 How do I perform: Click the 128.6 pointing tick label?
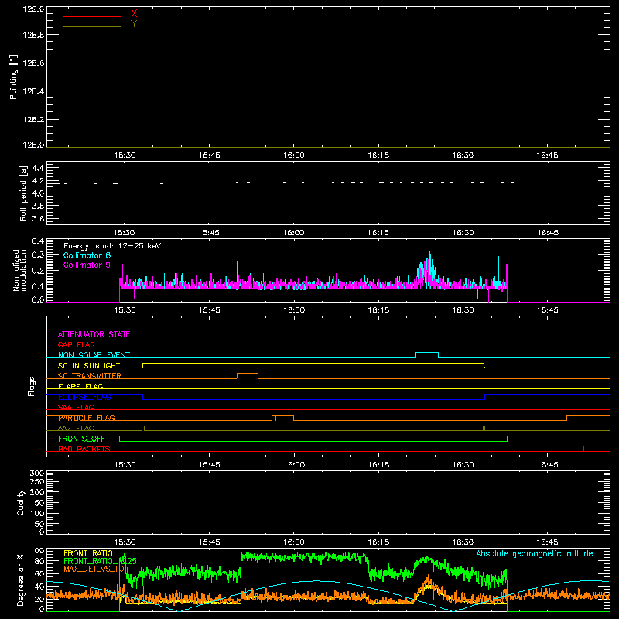tap(33, 63)
